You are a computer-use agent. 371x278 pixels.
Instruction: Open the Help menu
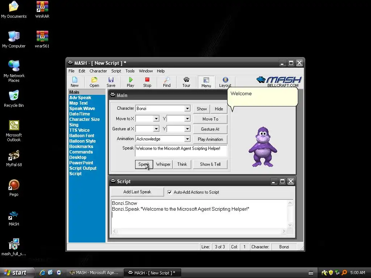point(161,71)
